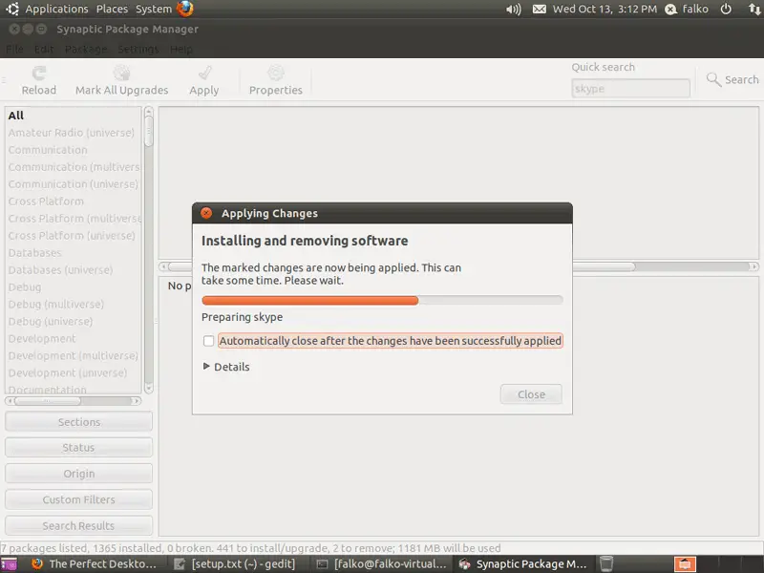Click the show desktop icon at bottom-left
The image size is (764, 573).
coord(9,564)
